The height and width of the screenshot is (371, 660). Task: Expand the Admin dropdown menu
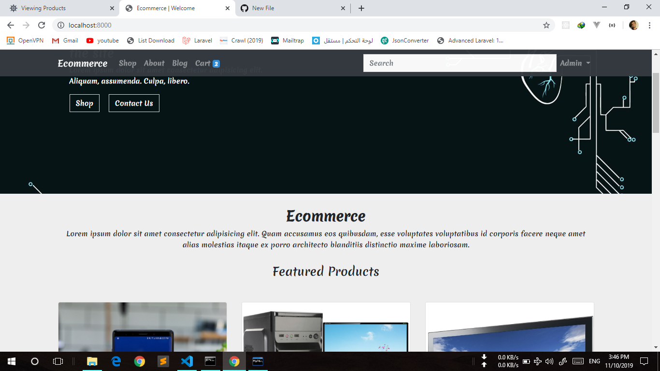click(575, 63)
